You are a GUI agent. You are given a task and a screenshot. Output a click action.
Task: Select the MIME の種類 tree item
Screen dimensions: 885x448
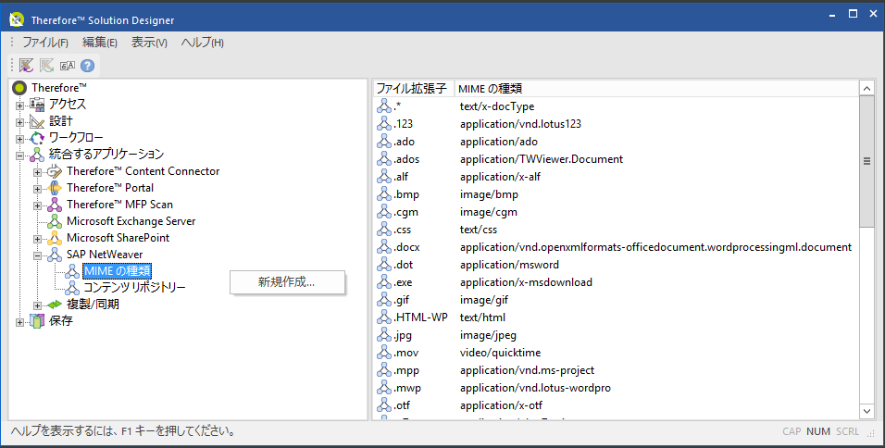(118, 271)
